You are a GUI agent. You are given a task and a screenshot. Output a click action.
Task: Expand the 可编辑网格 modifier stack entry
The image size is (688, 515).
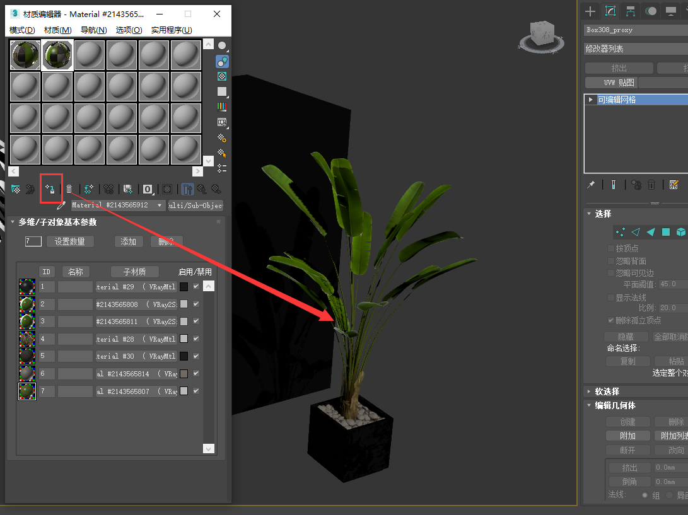pyautogui.click(x=590, y=100)
